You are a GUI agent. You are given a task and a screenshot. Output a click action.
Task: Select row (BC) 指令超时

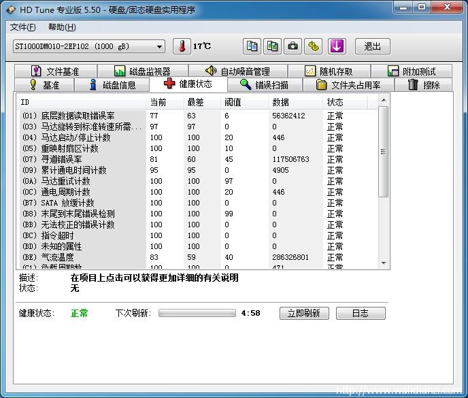tap(198, 235)
